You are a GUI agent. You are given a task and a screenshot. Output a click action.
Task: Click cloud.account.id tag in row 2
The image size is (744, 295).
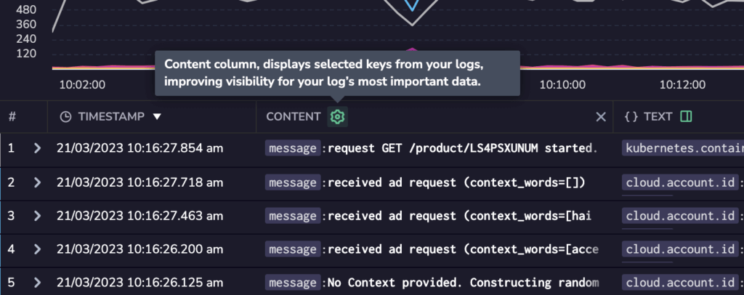click(680, 182)
